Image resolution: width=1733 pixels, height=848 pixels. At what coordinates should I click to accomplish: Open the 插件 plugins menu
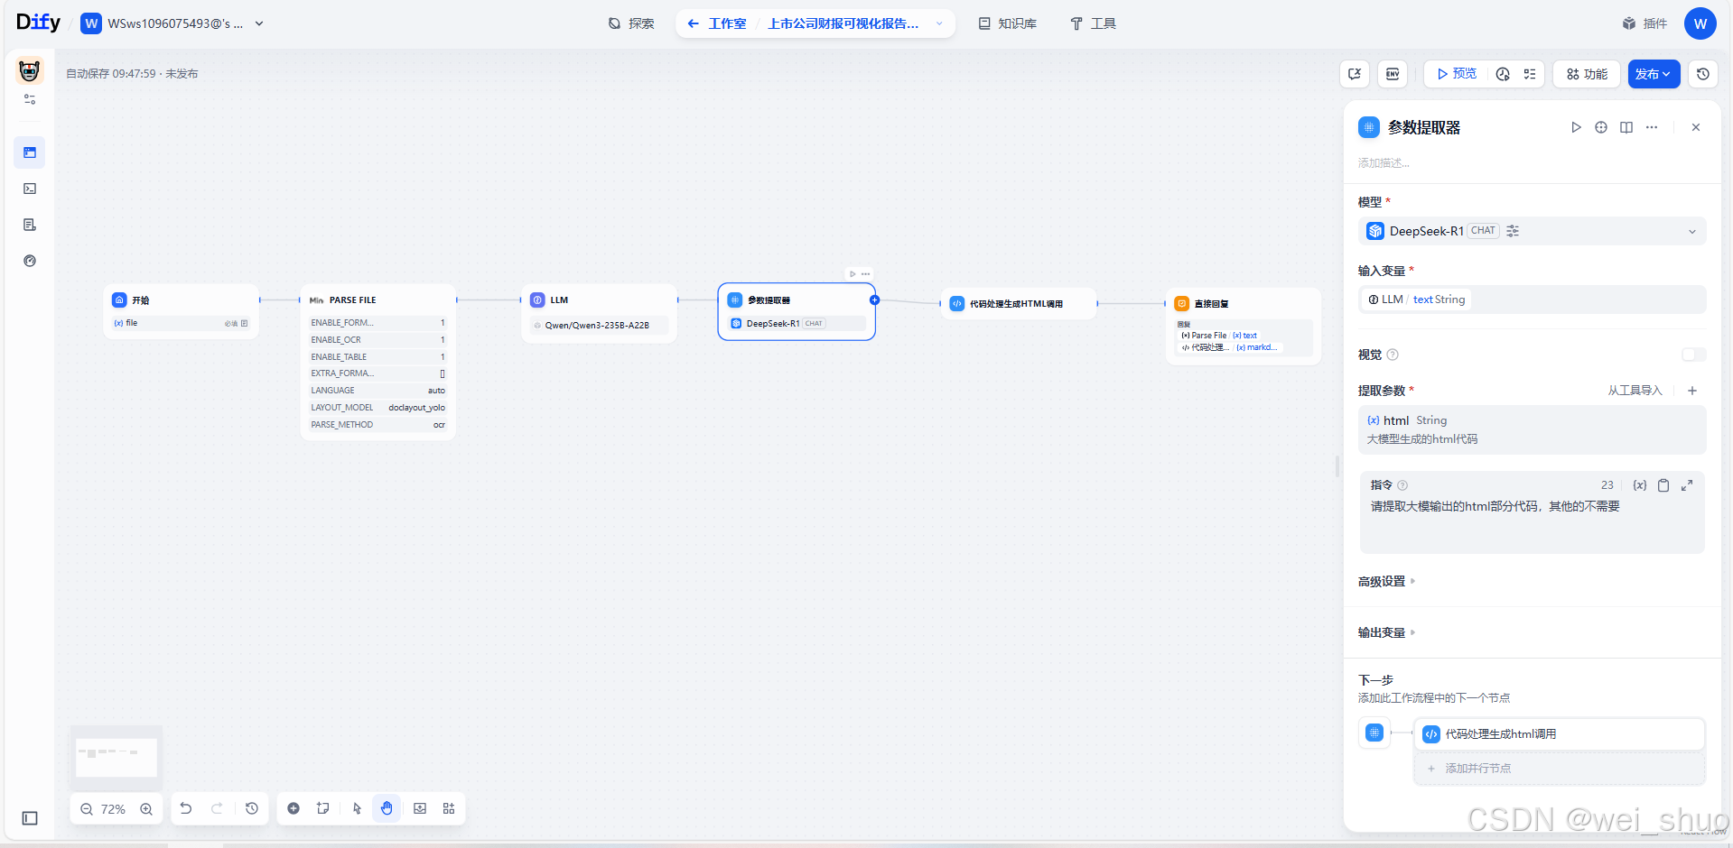(x=1645, y=23)
